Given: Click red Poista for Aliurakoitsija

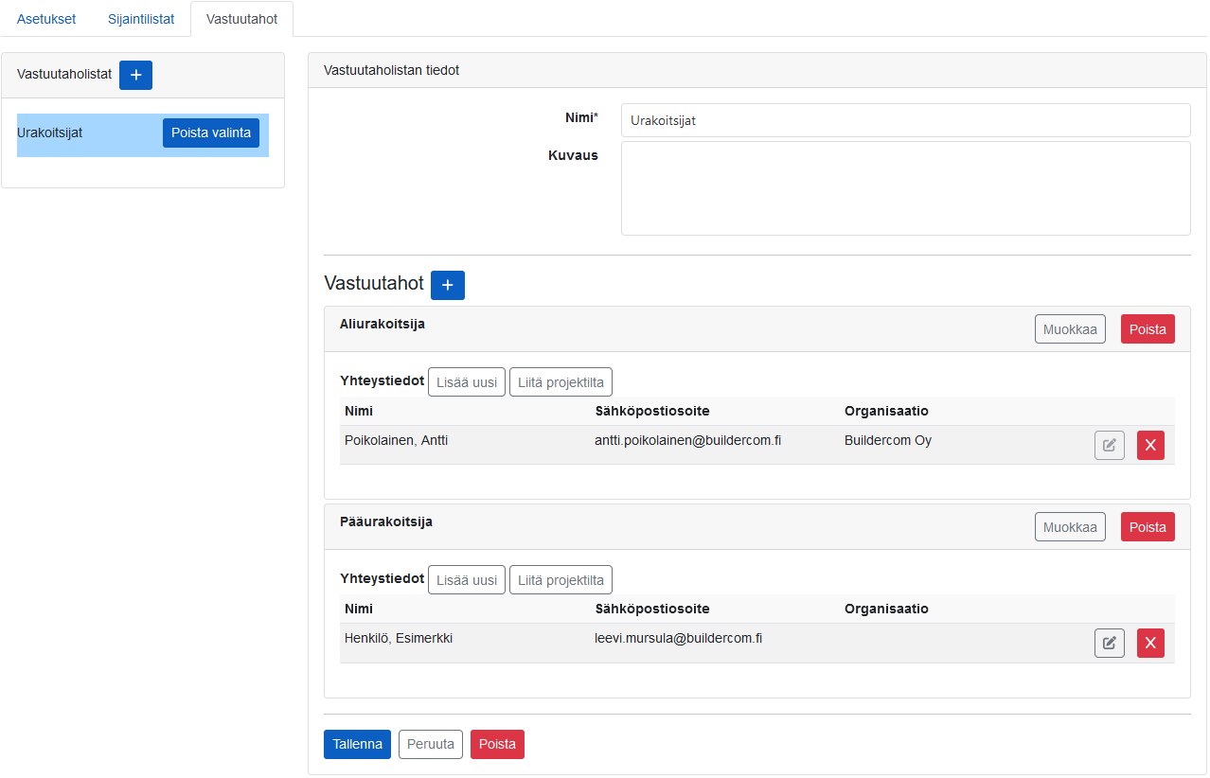Looking at the screenshot, I should 1148,329.
